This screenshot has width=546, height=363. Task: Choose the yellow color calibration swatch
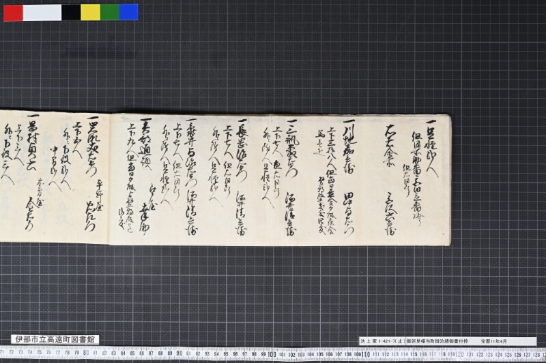coord(91,12)
